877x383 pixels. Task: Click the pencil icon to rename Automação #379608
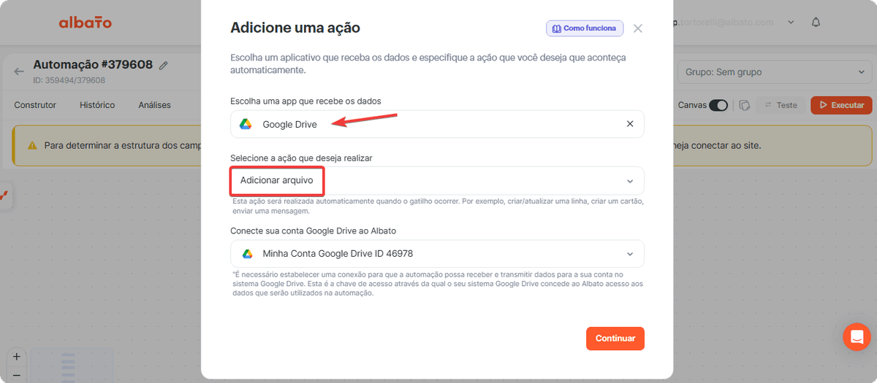coord(164,66)
